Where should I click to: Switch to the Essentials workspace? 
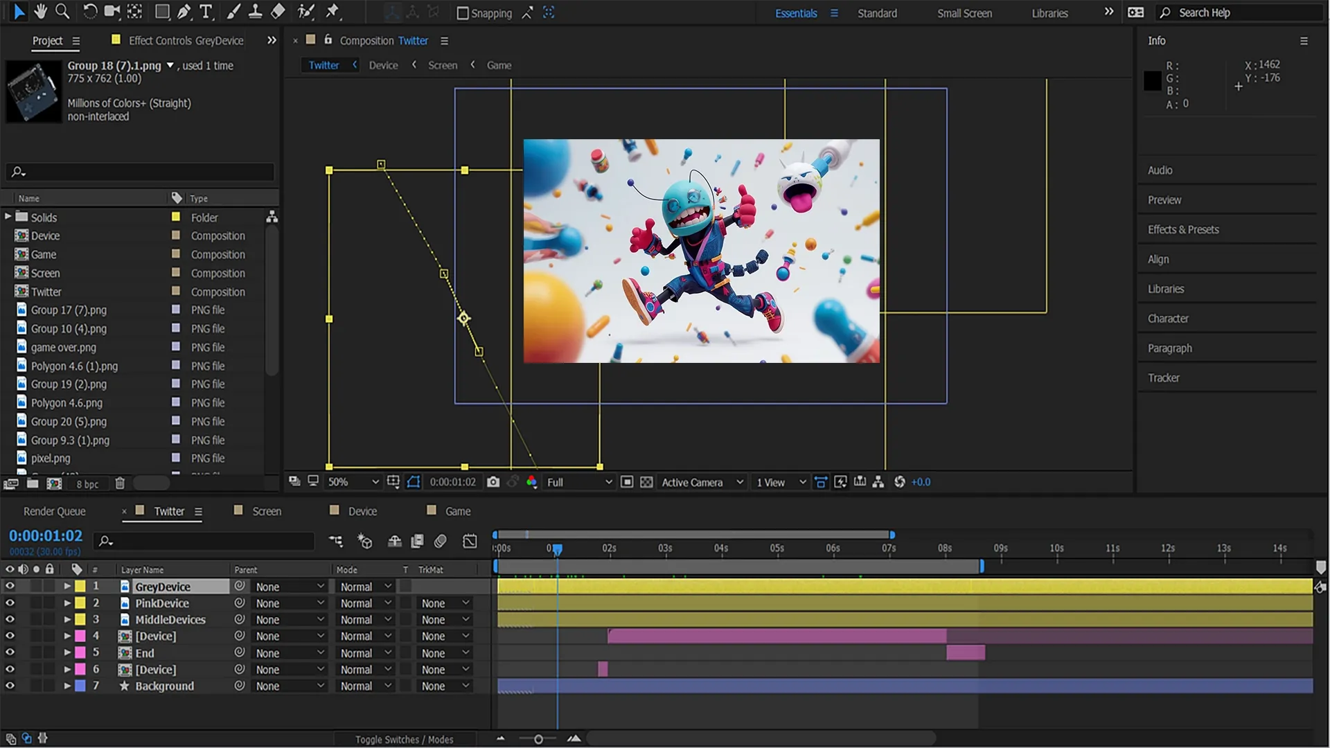[796, 13]
